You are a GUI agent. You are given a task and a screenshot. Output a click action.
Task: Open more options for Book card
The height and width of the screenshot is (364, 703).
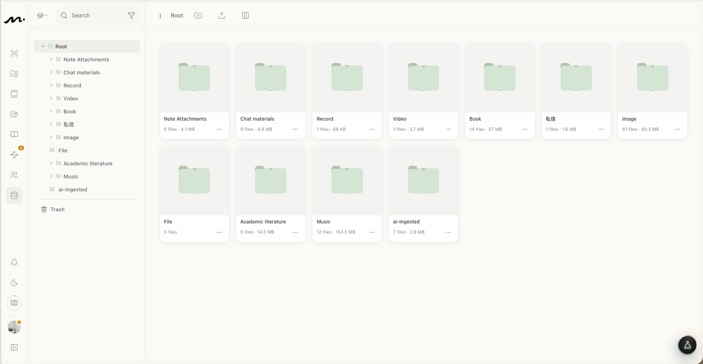click(x=525, y=129)
